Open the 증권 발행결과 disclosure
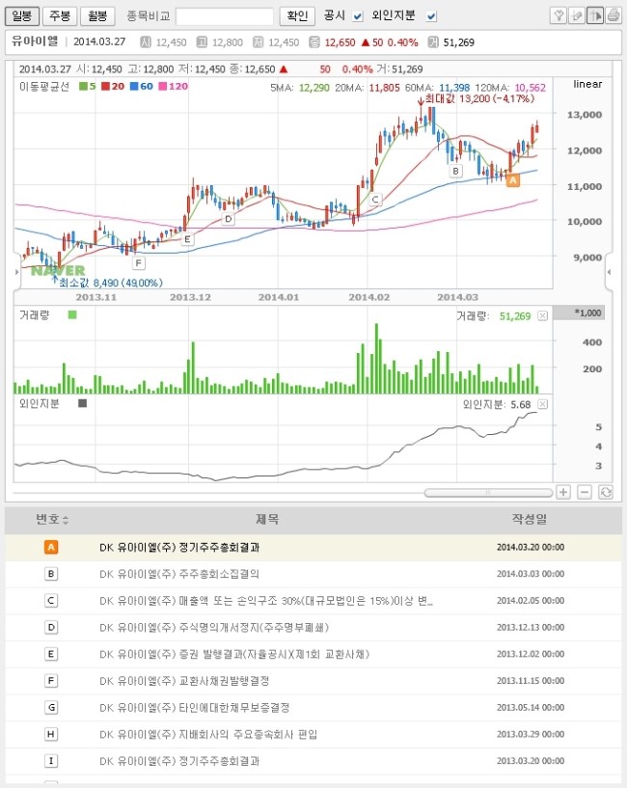Viewport: 627px width, 788px height. (x=234, y=654)
